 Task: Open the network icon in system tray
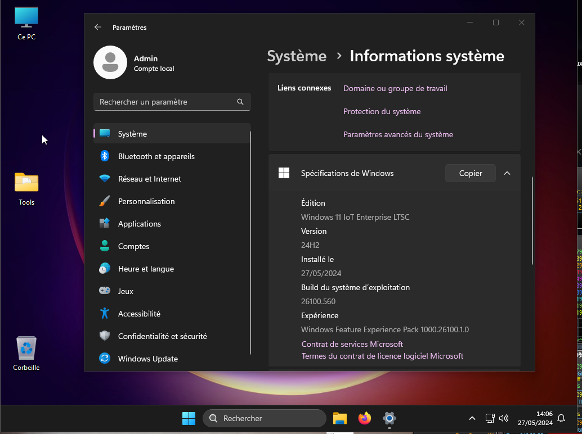pos(490,418)
